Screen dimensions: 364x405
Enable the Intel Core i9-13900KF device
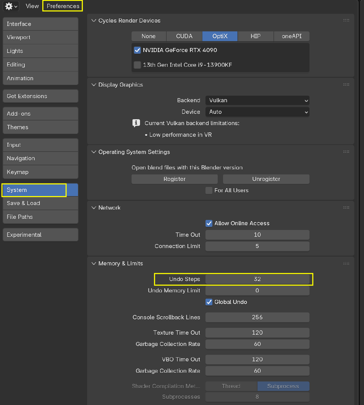137,65
